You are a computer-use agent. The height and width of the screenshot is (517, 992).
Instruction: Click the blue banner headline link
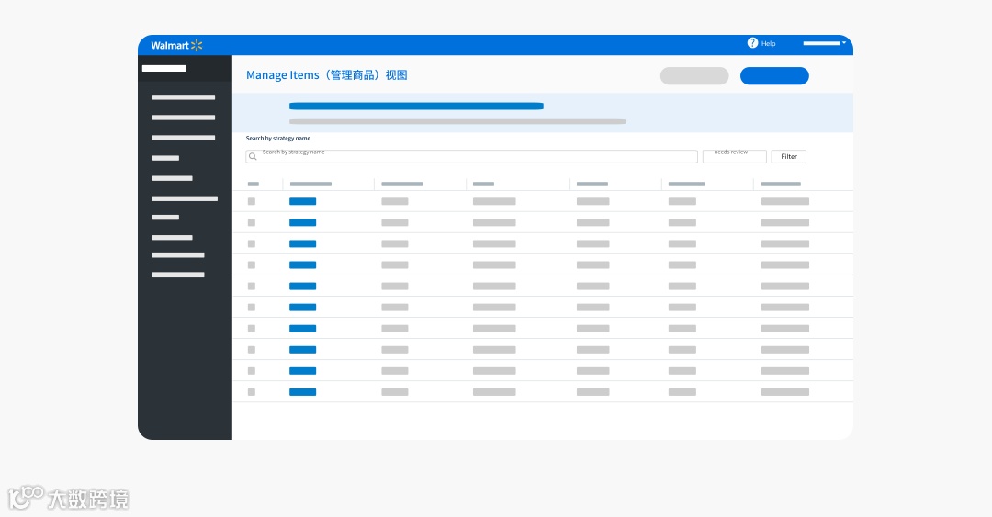416,107
